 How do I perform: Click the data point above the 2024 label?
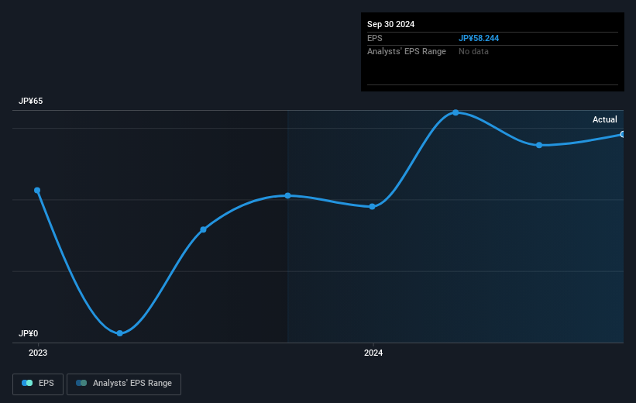373,207
